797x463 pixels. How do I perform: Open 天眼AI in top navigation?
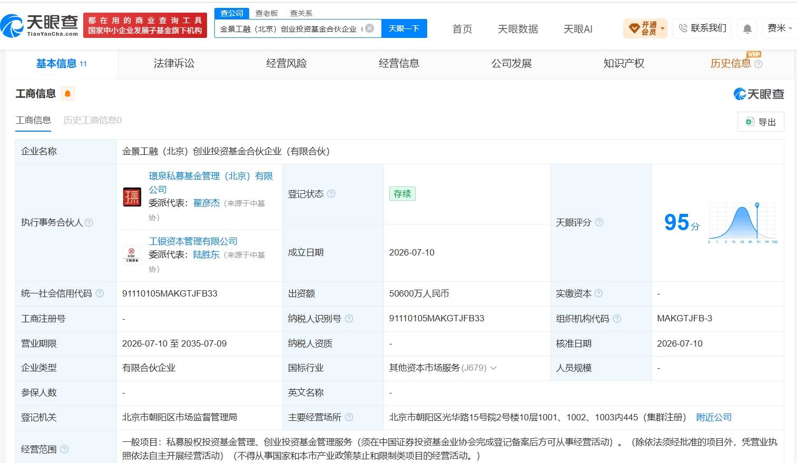(578, 29)
